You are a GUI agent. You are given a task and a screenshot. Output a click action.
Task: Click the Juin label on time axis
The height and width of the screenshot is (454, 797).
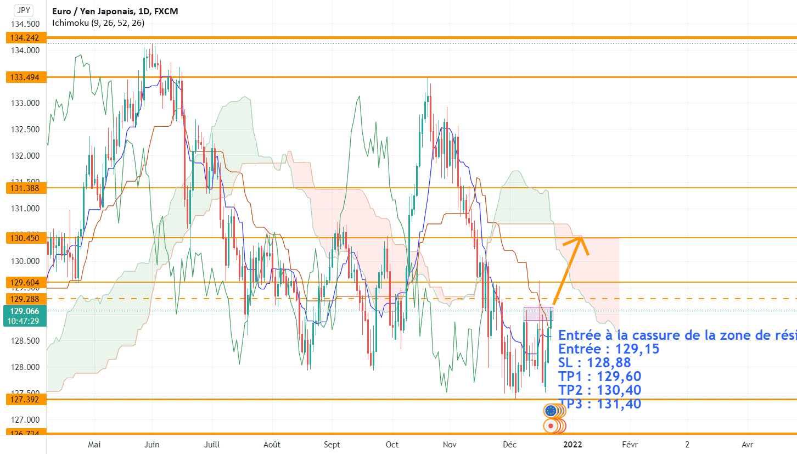[151, 444]
